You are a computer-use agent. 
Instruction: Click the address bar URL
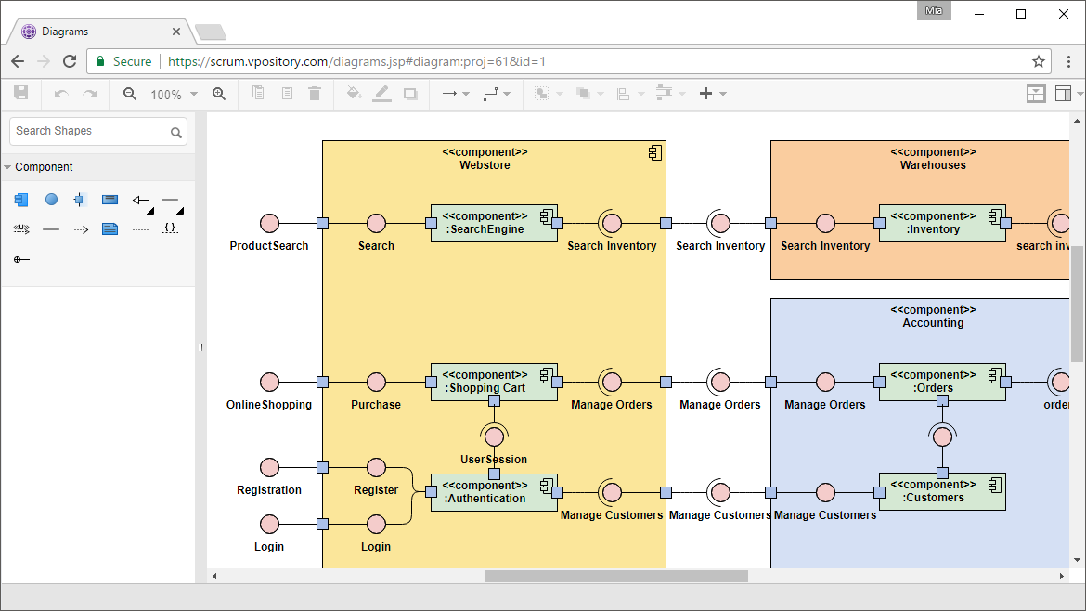pyautogui.click(x=356, y=61)
